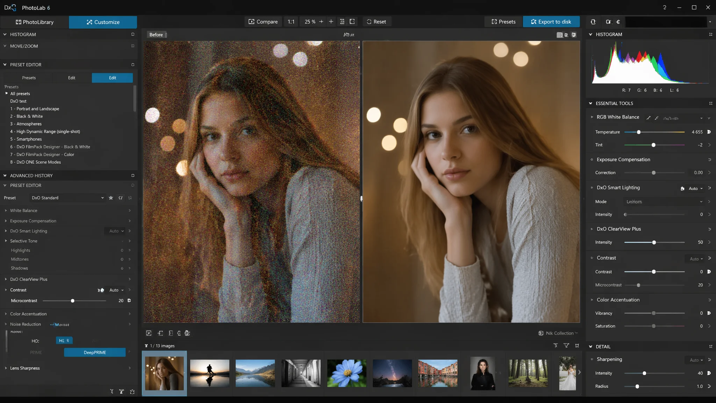Toggle Color Accentuation in the right panel
The height and width of the screenshot is (403, 716).
tap(592, 300)
